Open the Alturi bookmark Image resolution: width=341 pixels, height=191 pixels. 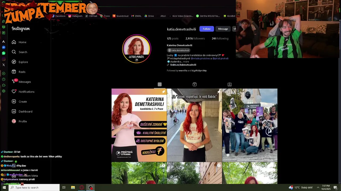pos(163,16)
